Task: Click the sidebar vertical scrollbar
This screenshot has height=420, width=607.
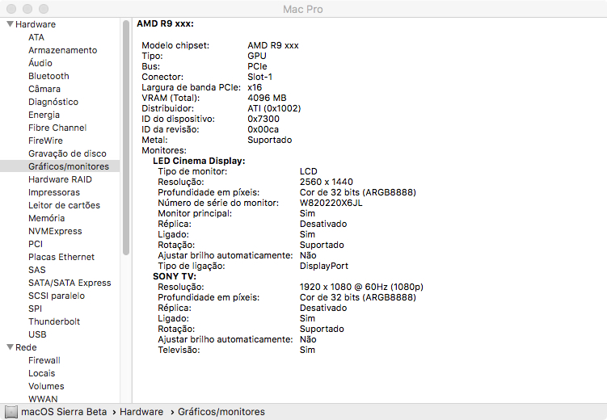Action: click(126, 137)
